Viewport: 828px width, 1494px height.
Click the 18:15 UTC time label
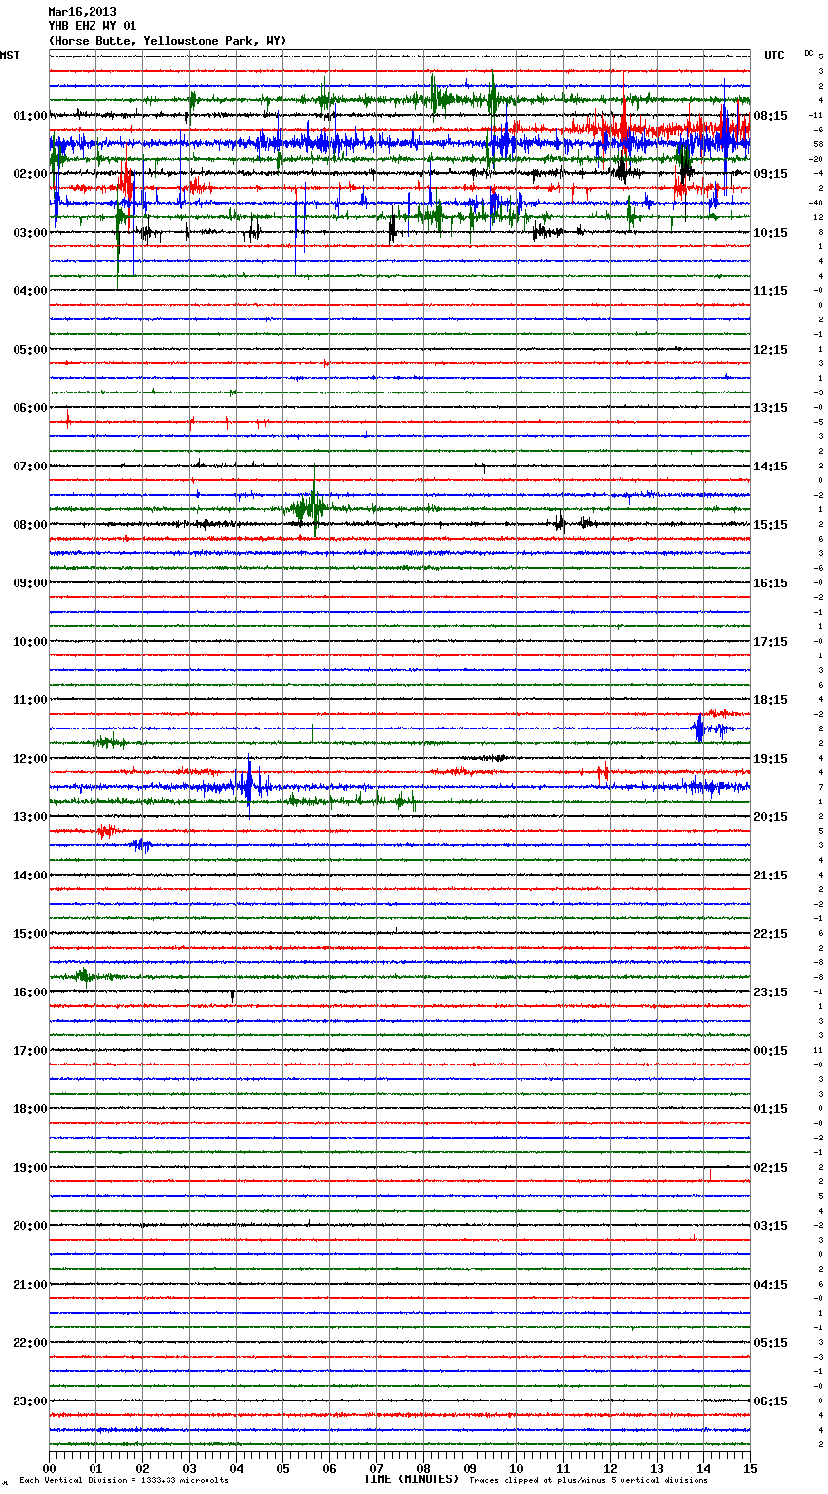pyautogui.click(x=771, y=700)
